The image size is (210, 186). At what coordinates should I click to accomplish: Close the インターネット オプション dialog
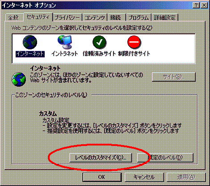(204, 5)
